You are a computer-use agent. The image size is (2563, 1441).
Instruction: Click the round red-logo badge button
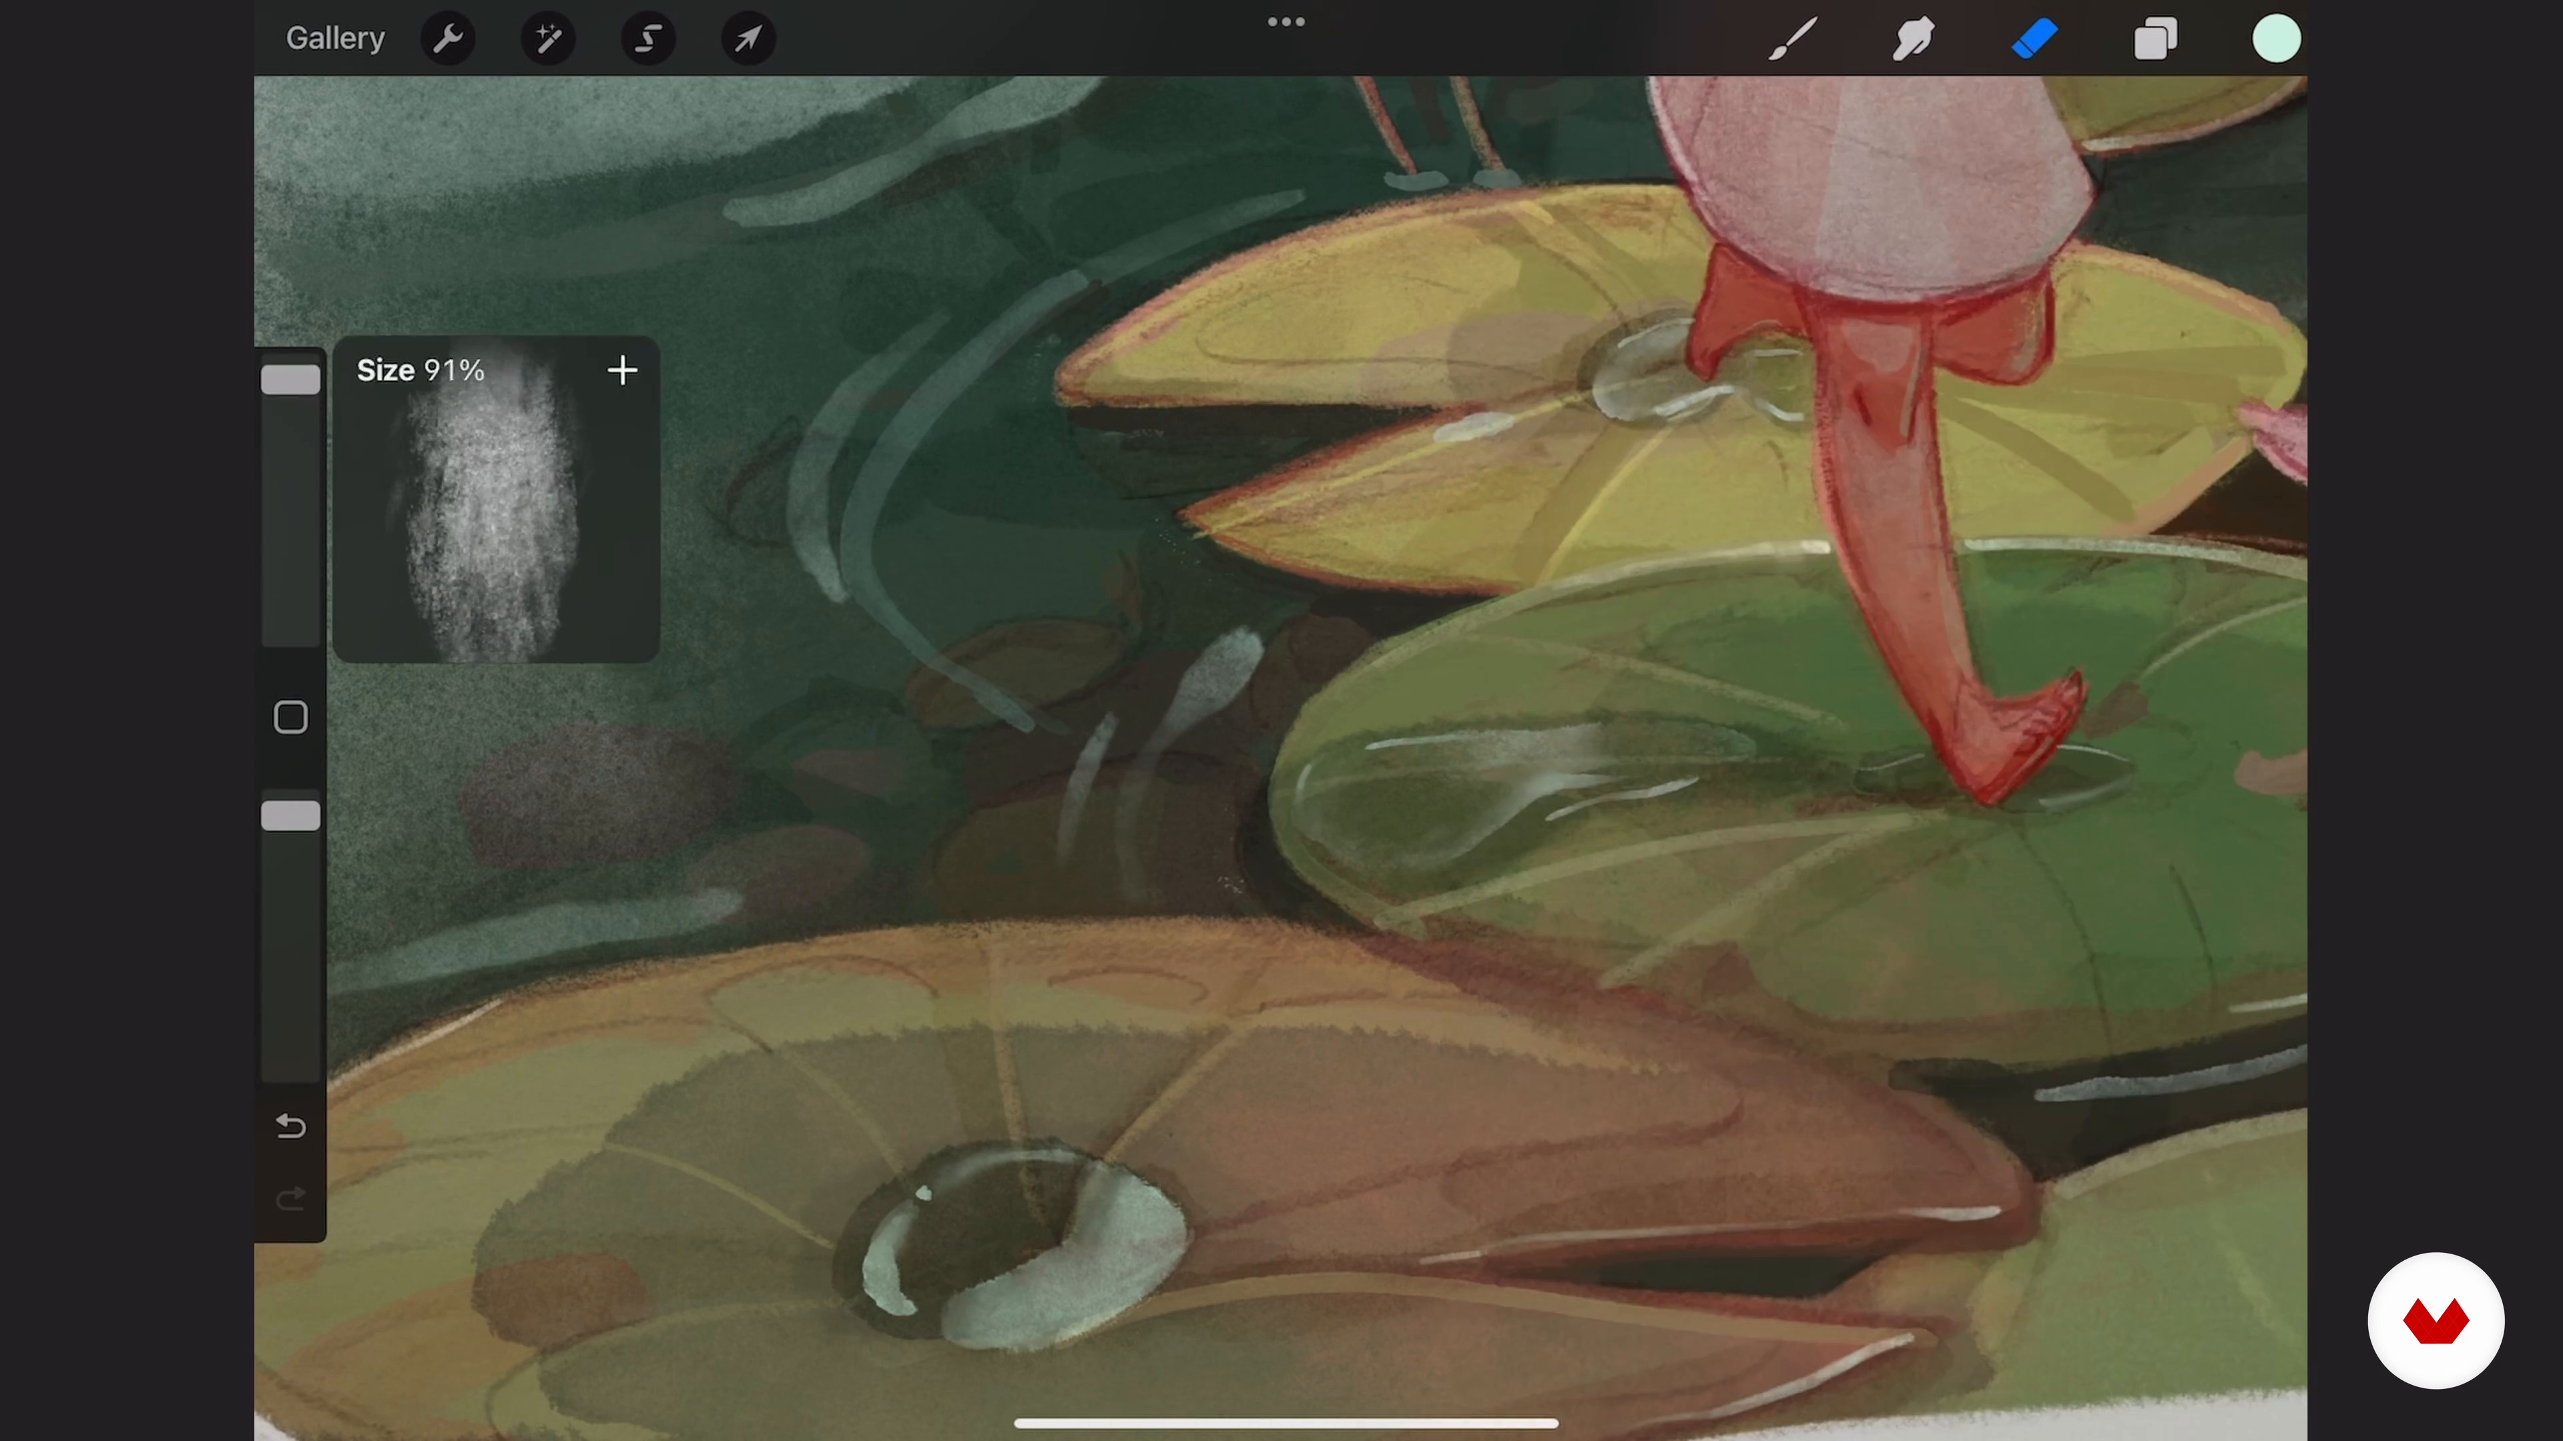click(2436, 1321)
